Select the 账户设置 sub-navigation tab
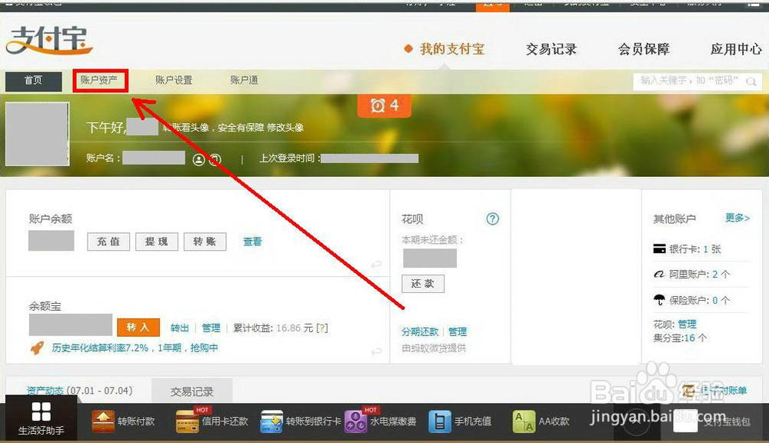Viewport: 769px width, 443px height. pos(174,80)
